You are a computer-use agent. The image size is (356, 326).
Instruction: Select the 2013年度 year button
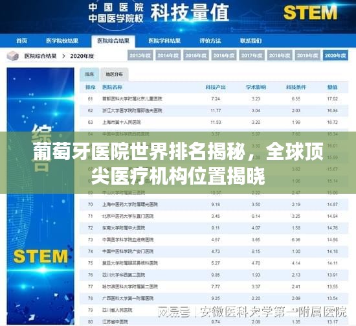[x=140, y=56]
